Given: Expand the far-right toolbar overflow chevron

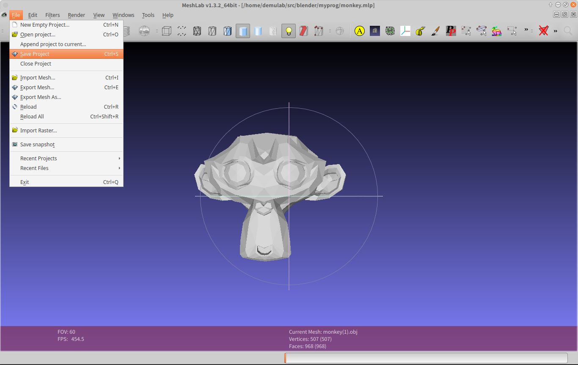Looking at the screenshot, I should click(x=556, y=31).
